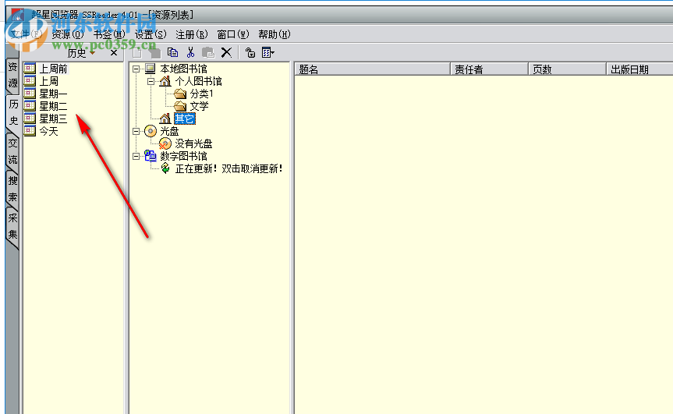Click the 数字图书馆 network icon
The image size is (673, 414).
coord(151,156)
